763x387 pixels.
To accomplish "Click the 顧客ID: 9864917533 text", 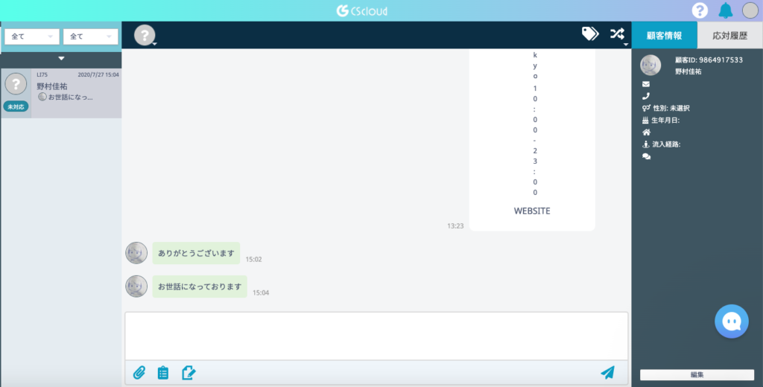I will point(709,60).
